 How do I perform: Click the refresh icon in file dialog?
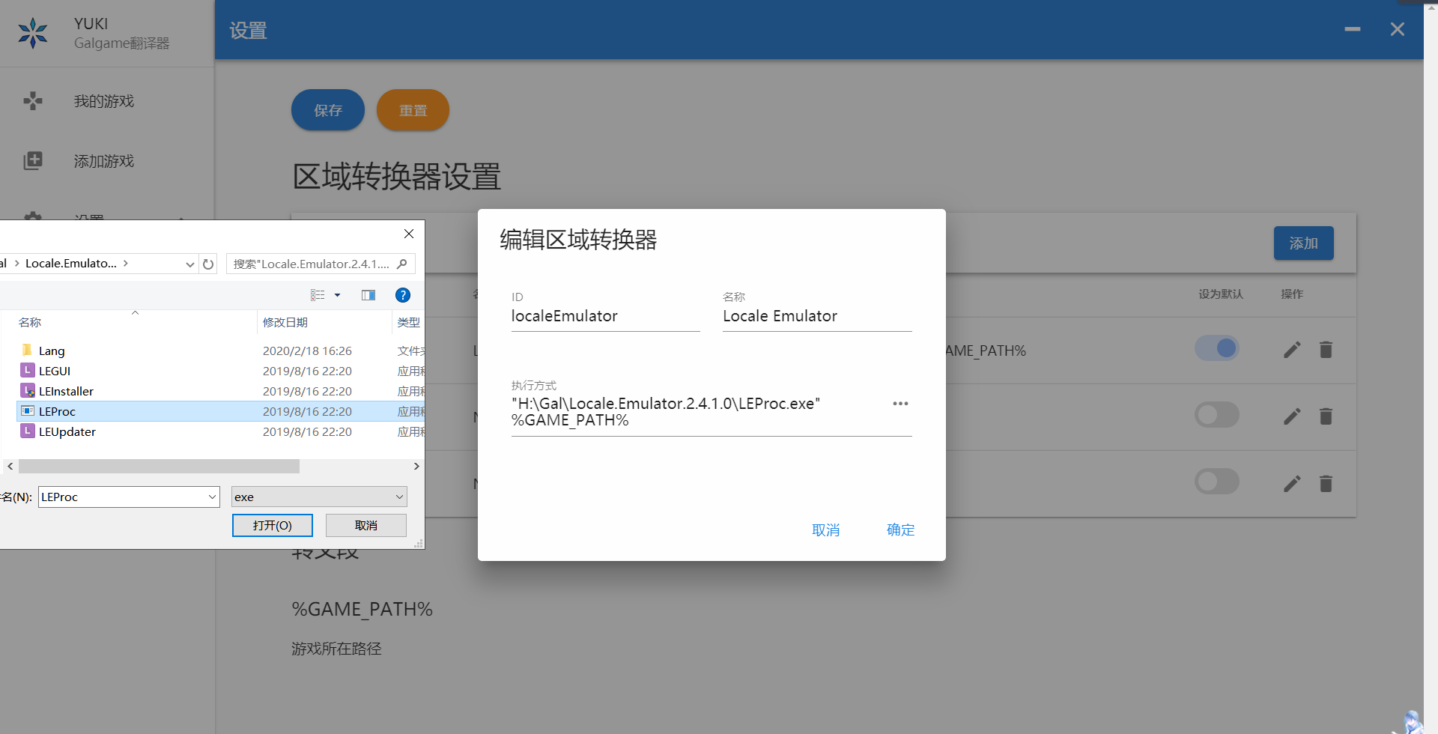[208, 264]
